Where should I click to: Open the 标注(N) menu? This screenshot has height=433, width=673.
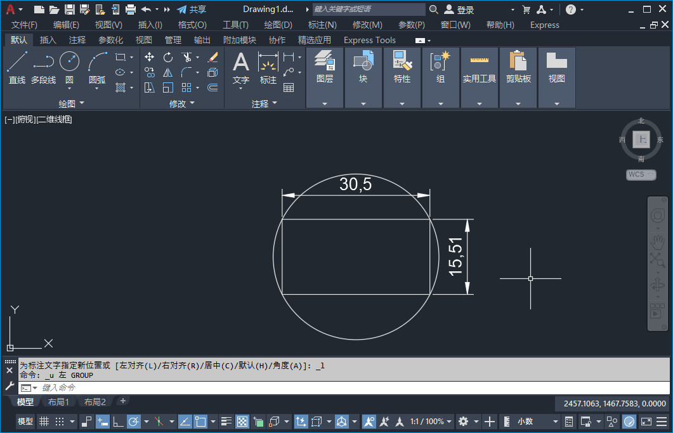click(x=322, y=25)
